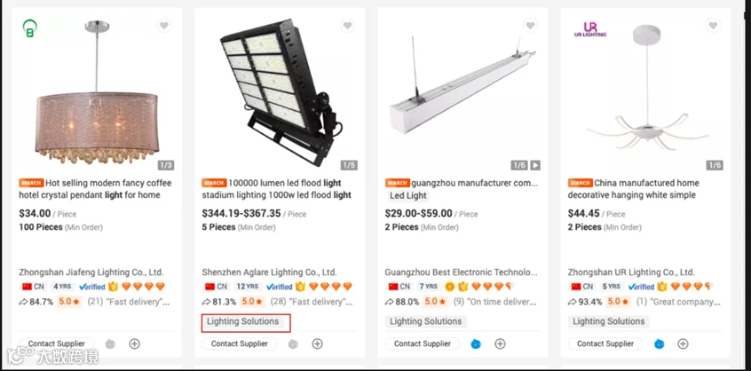The width and height of the screenshot is (751, 371).
Task: Add guangzhou Led Light to compare plus icon
Action: (x=500, y=343)
